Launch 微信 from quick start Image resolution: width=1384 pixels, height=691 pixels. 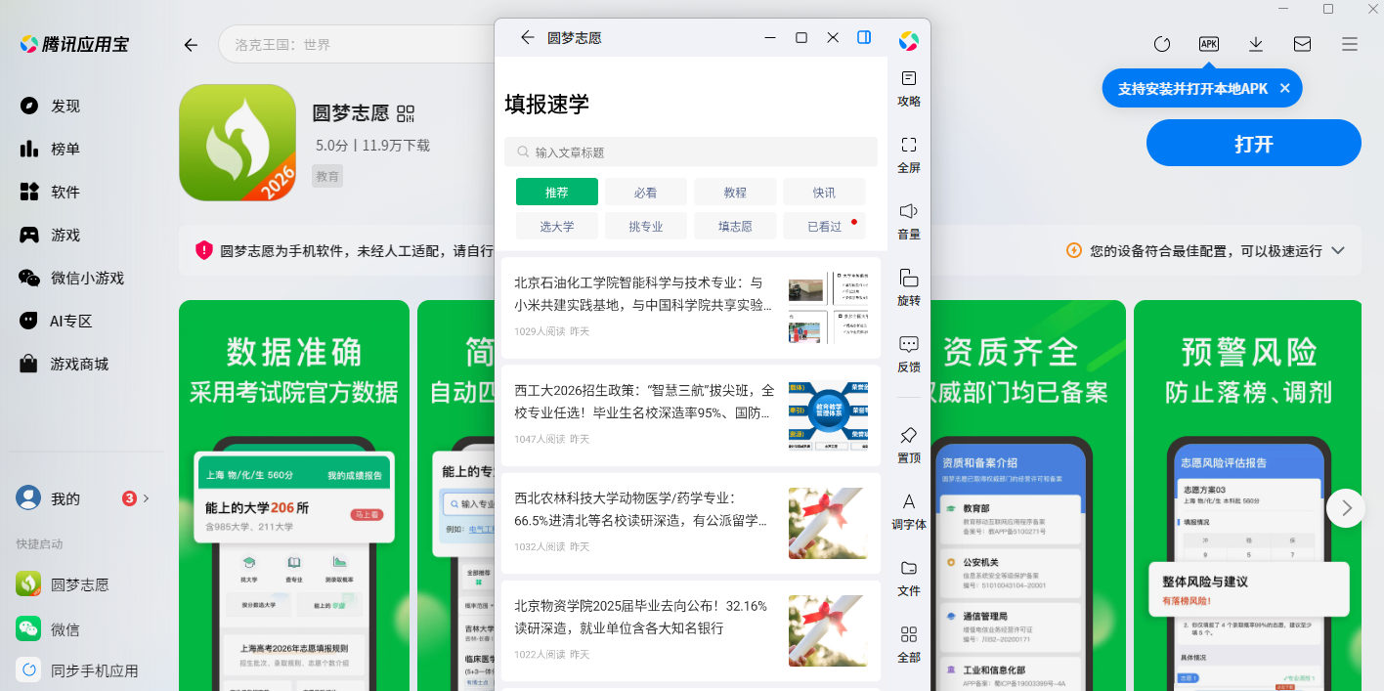point(48,628)
